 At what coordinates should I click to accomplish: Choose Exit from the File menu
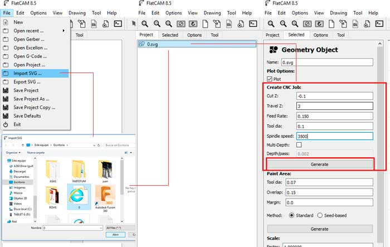tap(35, 124)
